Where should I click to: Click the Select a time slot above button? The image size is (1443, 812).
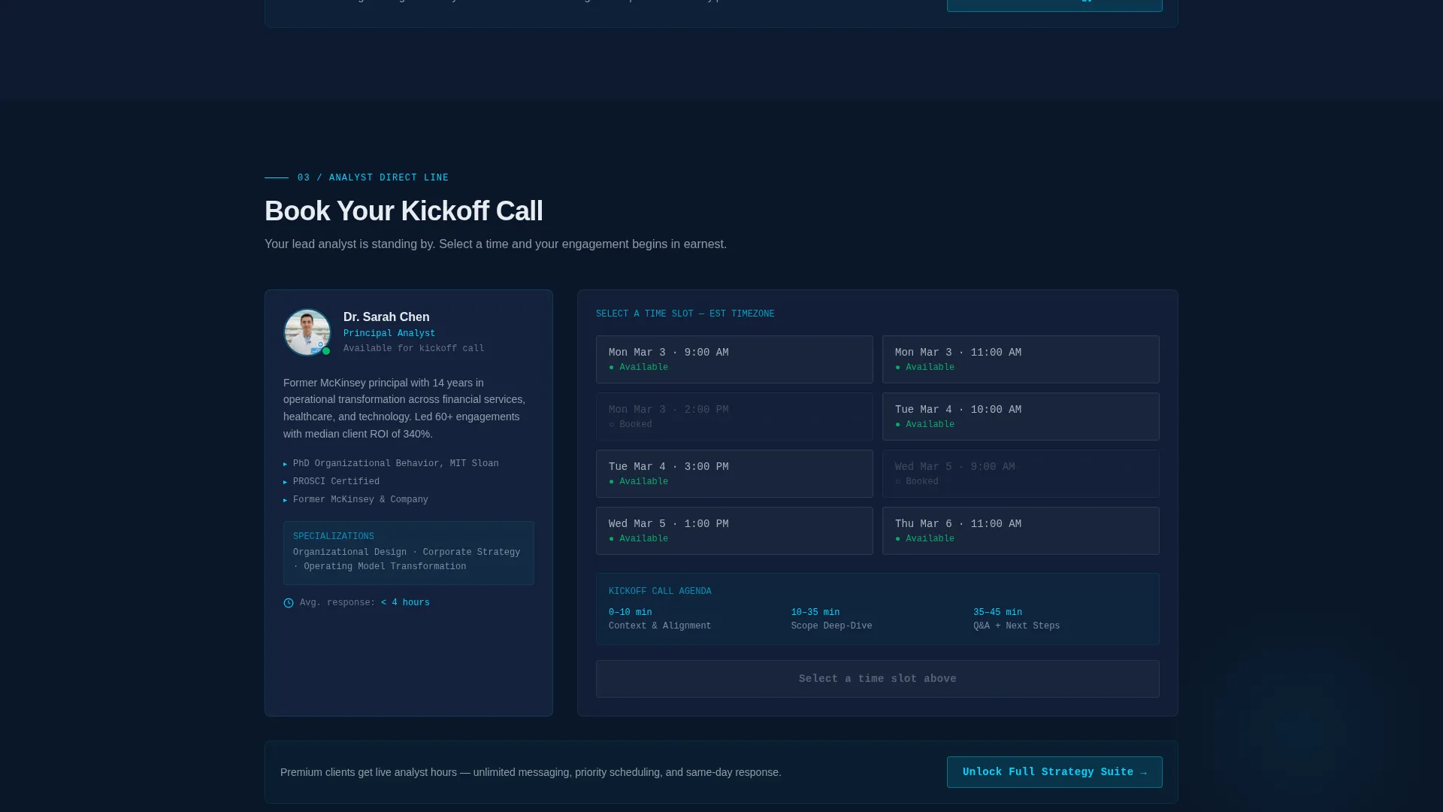click(x=878, y=679)
